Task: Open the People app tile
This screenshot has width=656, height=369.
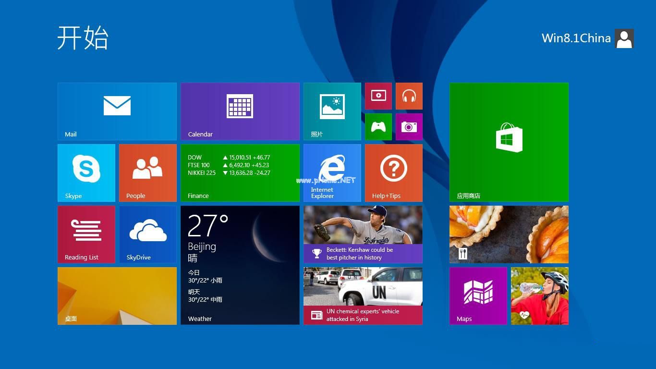Action: coord(147,172)
